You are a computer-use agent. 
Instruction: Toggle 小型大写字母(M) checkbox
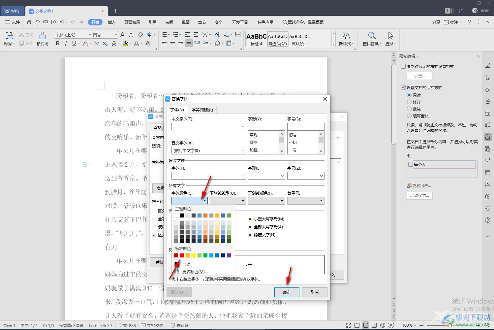(250, 219)
